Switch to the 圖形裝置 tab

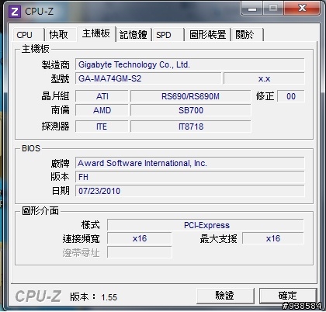(208, 34)
